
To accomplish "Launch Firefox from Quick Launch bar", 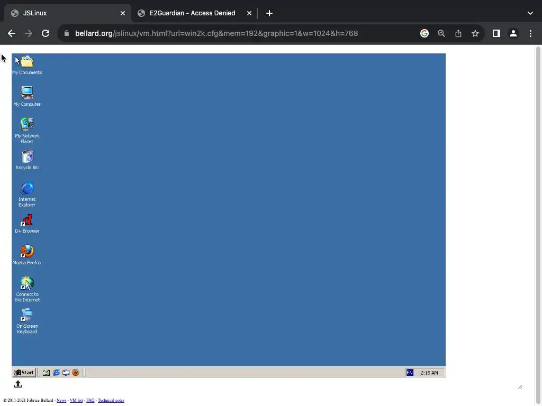I will [x=75, y=373].
